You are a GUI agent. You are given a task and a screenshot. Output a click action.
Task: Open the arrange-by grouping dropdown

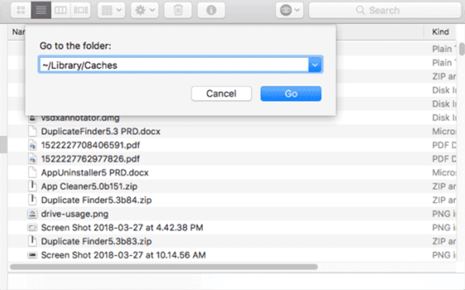pos(112,10)
